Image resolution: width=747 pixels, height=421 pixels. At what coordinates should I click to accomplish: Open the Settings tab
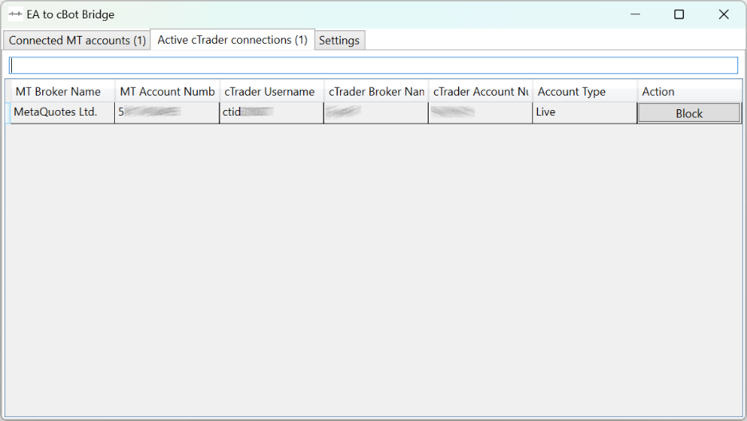click(339, 41)
